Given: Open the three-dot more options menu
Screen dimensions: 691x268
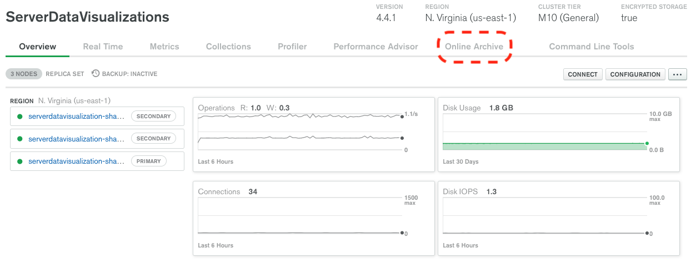Looking at the screenshot, I should pos(678,74).
